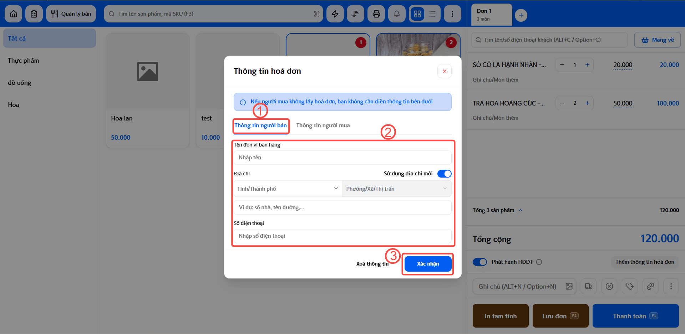Screen dimensions: 685x334
Task: Open the percent discount icon
Action: pos(609,286)
